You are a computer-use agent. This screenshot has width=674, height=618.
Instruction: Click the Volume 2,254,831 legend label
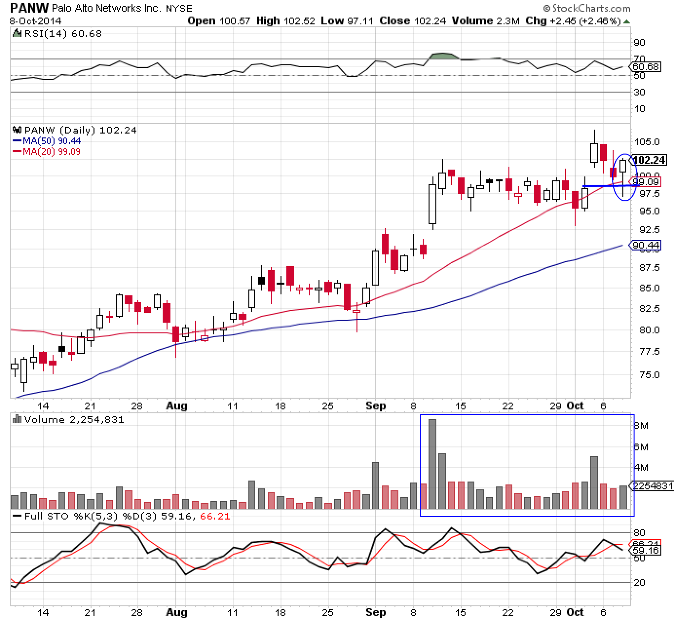pos(74,420)
